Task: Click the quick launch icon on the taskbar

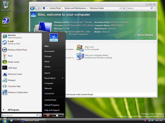Action: pos(11,120)
